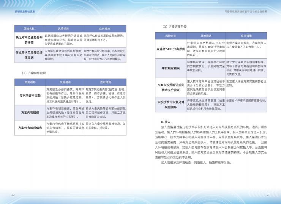Click the page header text '关键信息基础设施'
281x204 pixels.
(x=25, y=11)
